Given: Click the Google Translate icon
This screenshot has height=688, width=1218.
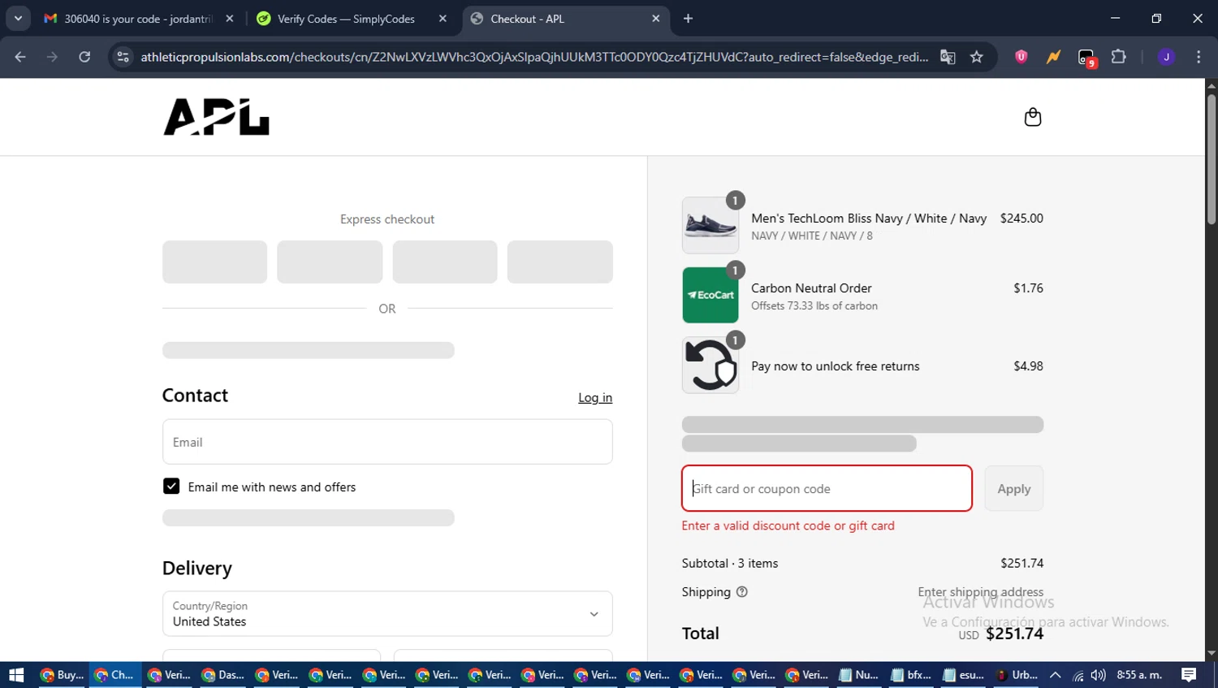Looking at the screenshot, I should 948,57.
